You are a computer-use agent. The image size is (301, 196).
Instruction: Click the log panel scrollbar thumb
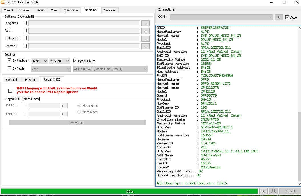point(299,146)
